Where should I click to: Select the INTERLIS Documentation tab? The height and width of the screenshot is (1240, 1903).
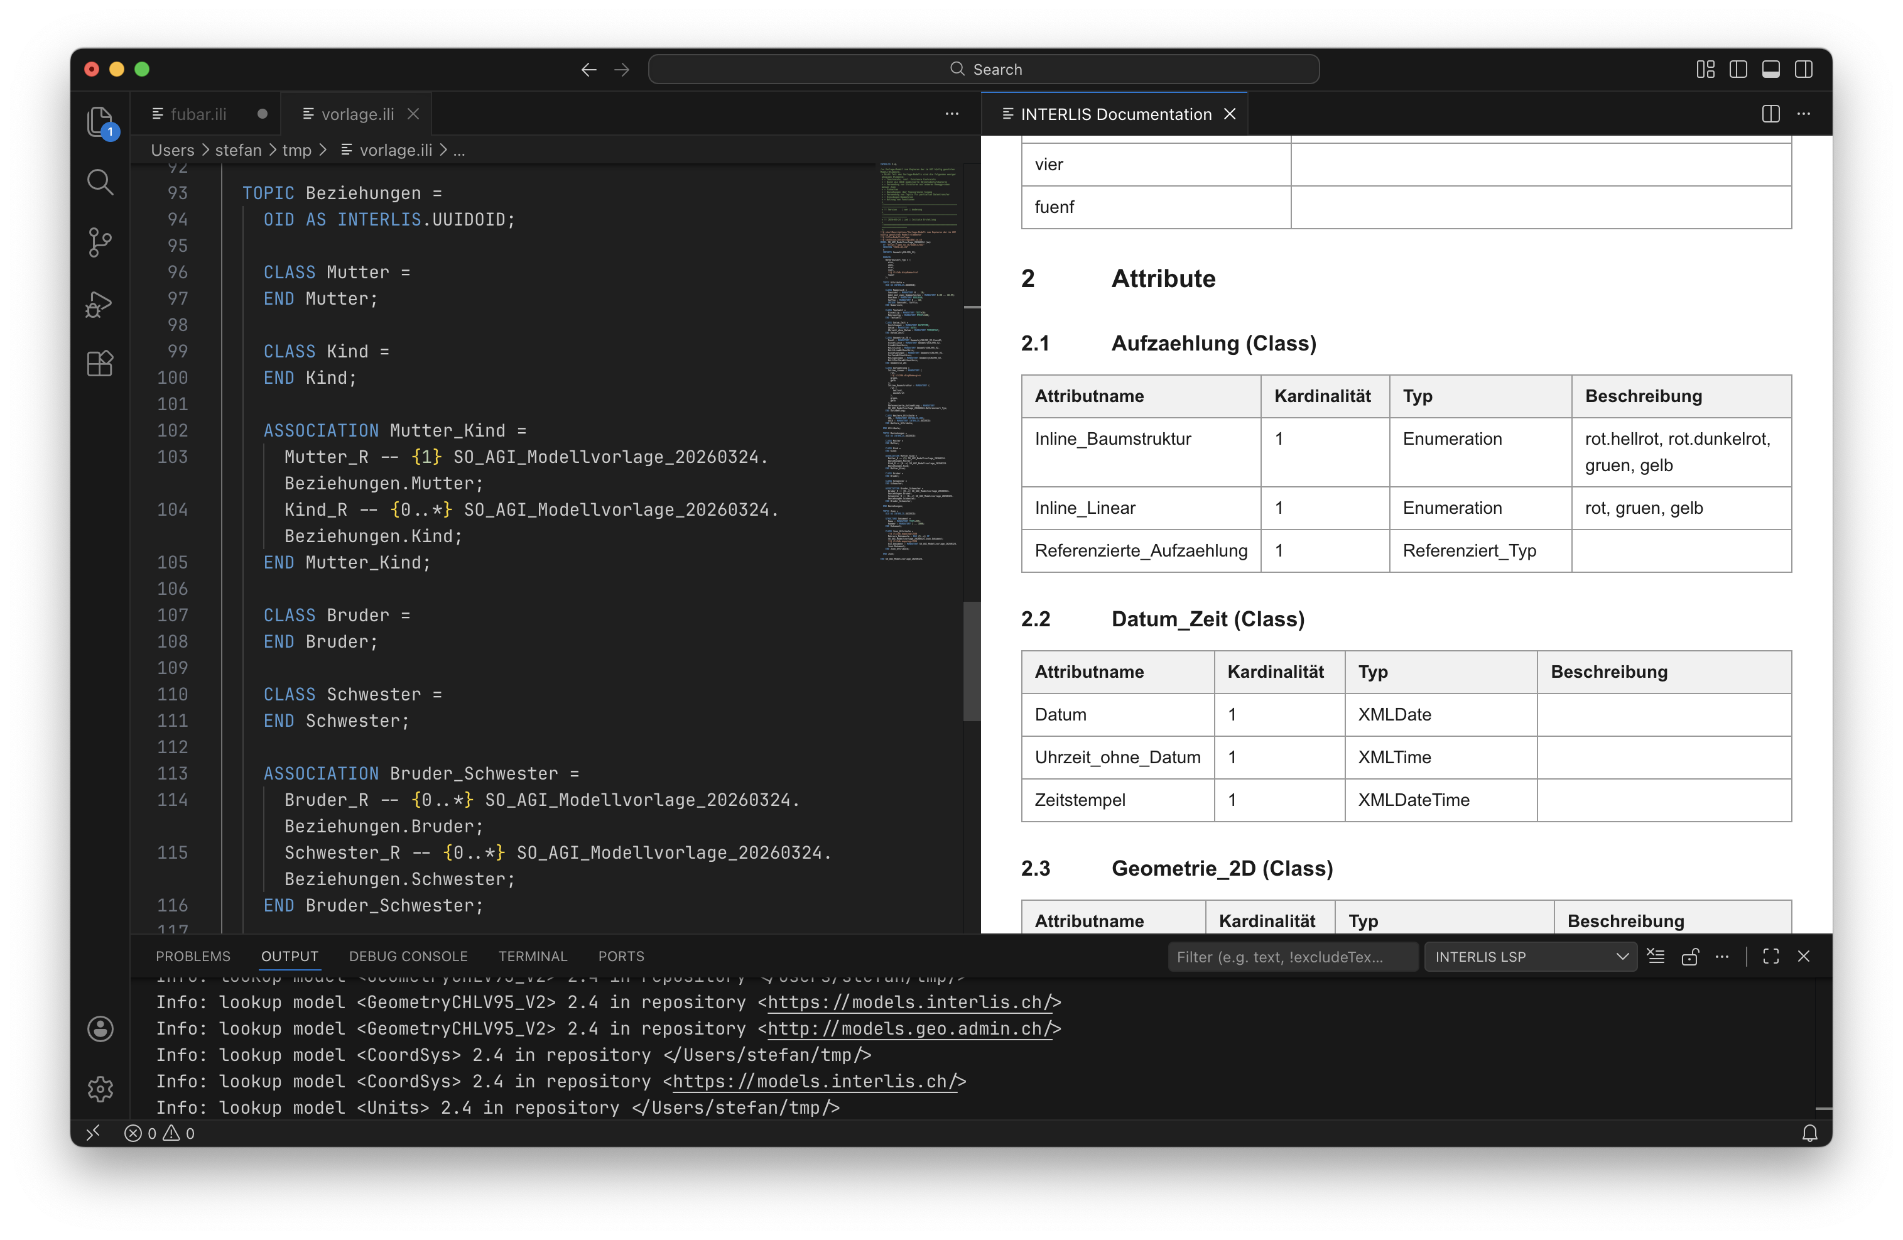1115,114
